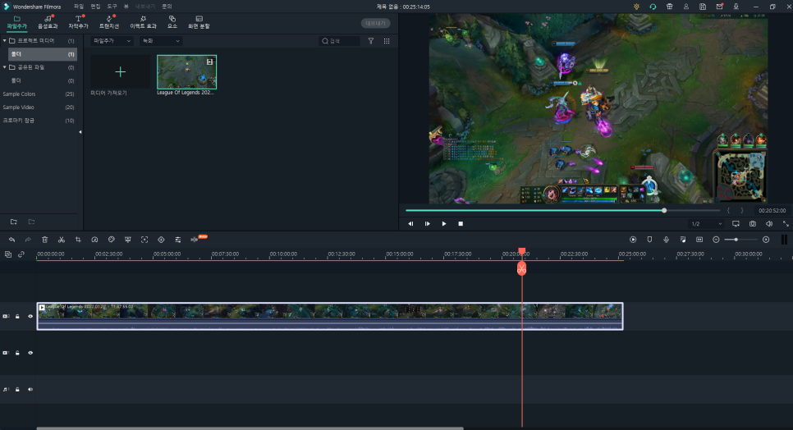Viewport: 793px width, 430px height.
Task: Open the crop tool in the timeline toolbar
Action: click(78, 240)
